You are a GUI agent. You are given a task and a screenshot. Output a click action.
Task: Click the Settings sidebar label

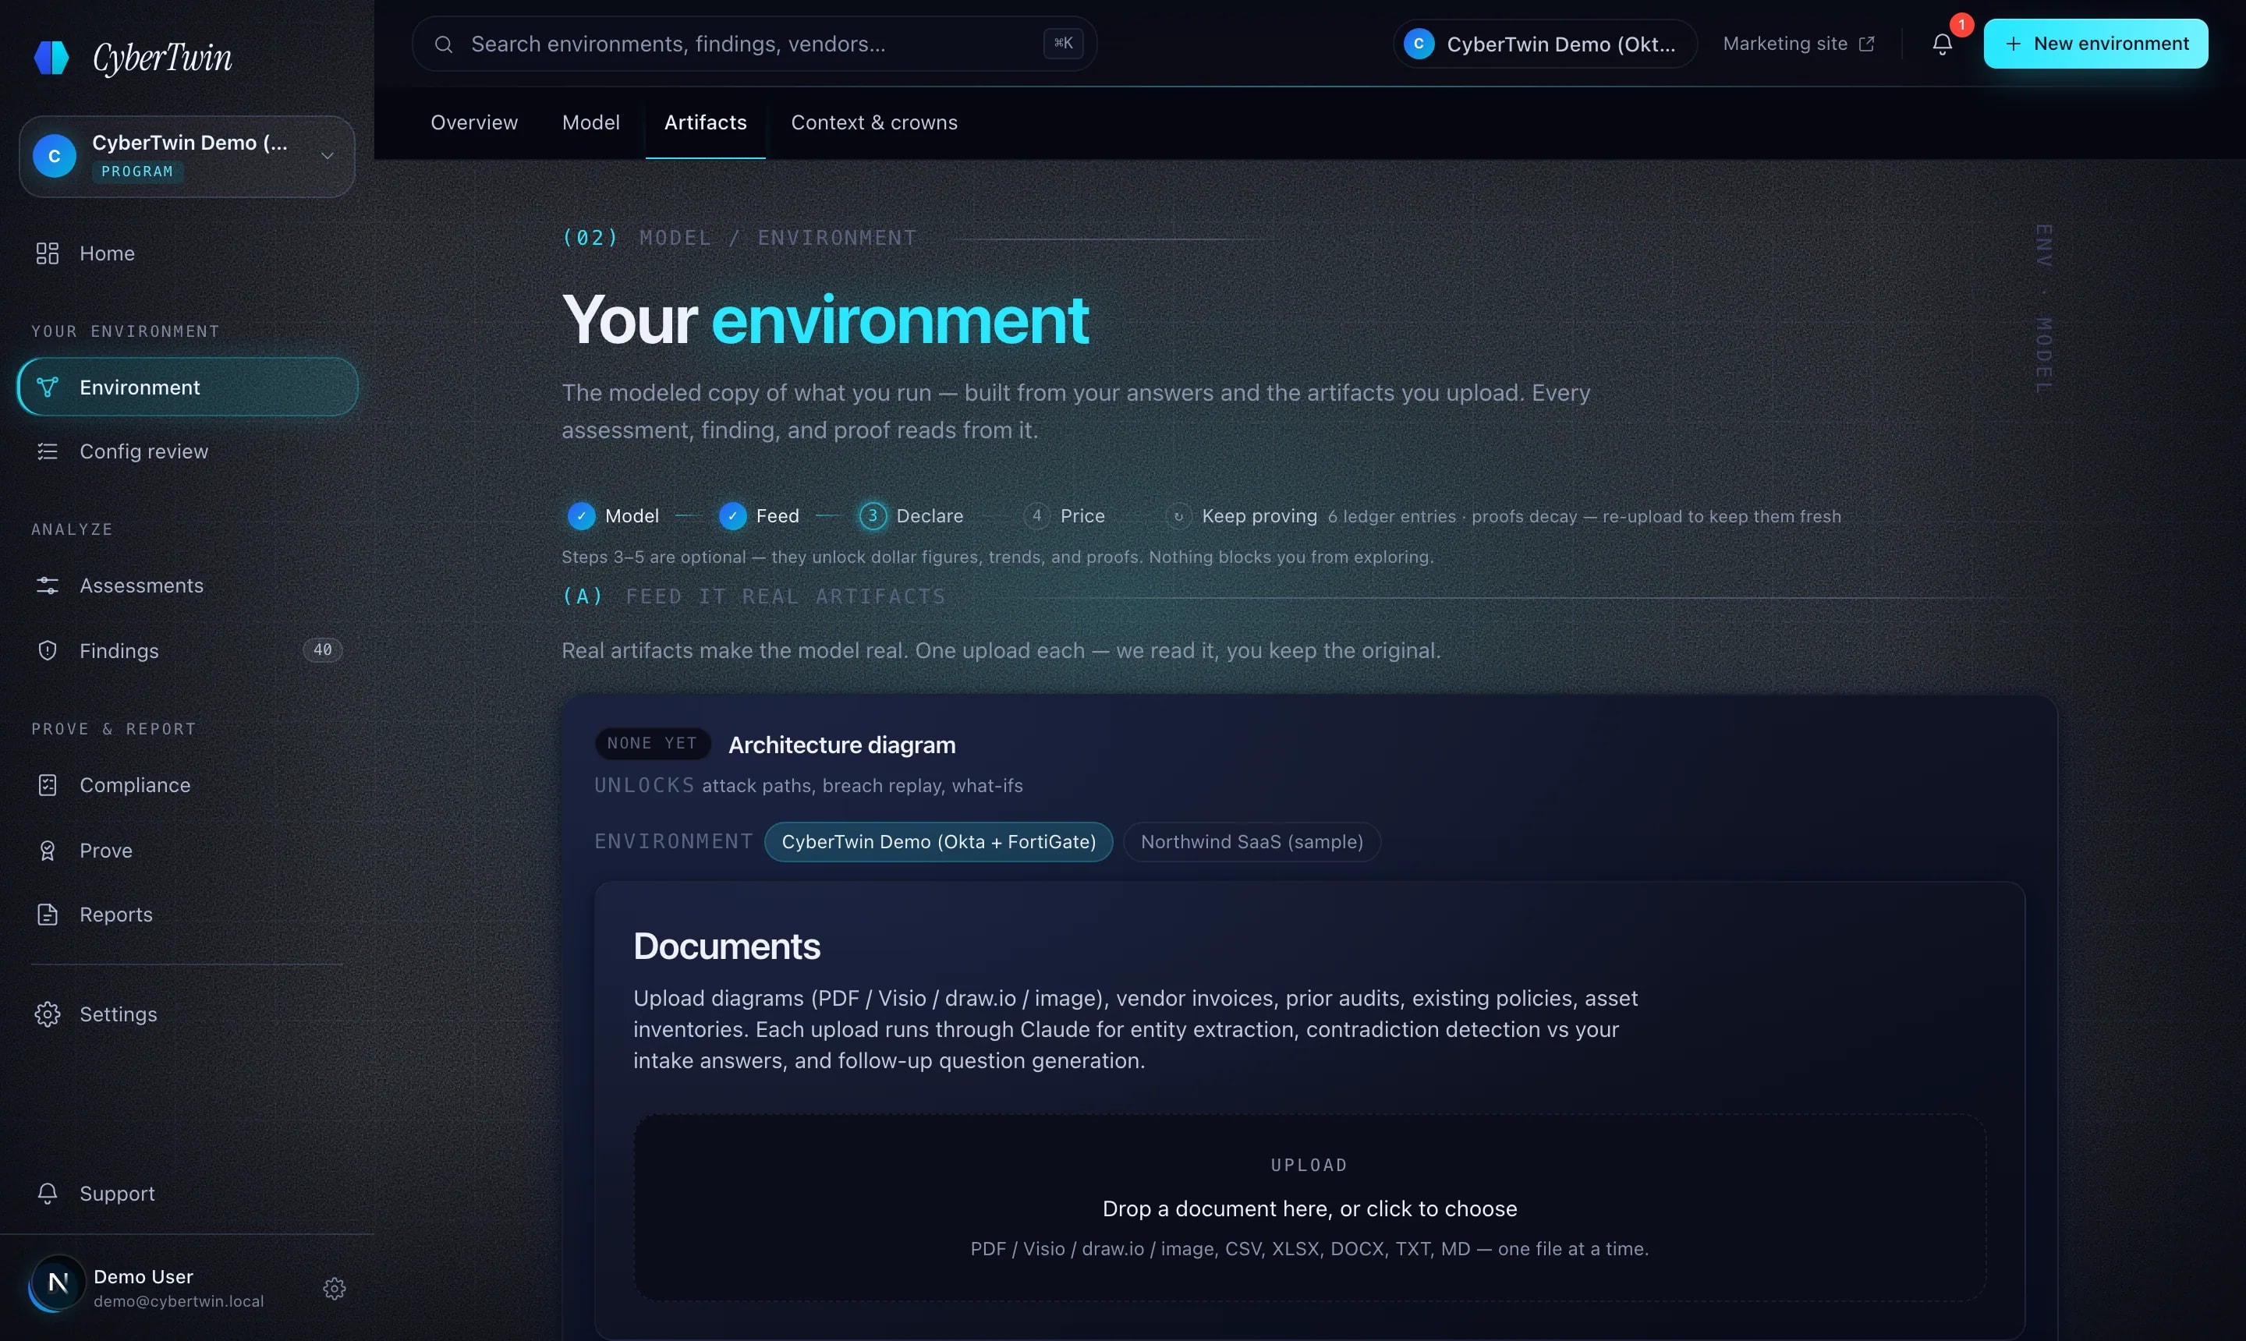click(119, 1014)
